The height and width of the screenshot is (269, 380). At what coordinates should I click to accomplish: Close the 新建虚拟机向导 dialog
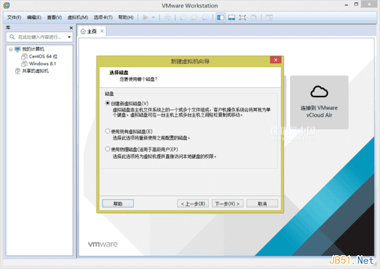click(x=276, y=60)
